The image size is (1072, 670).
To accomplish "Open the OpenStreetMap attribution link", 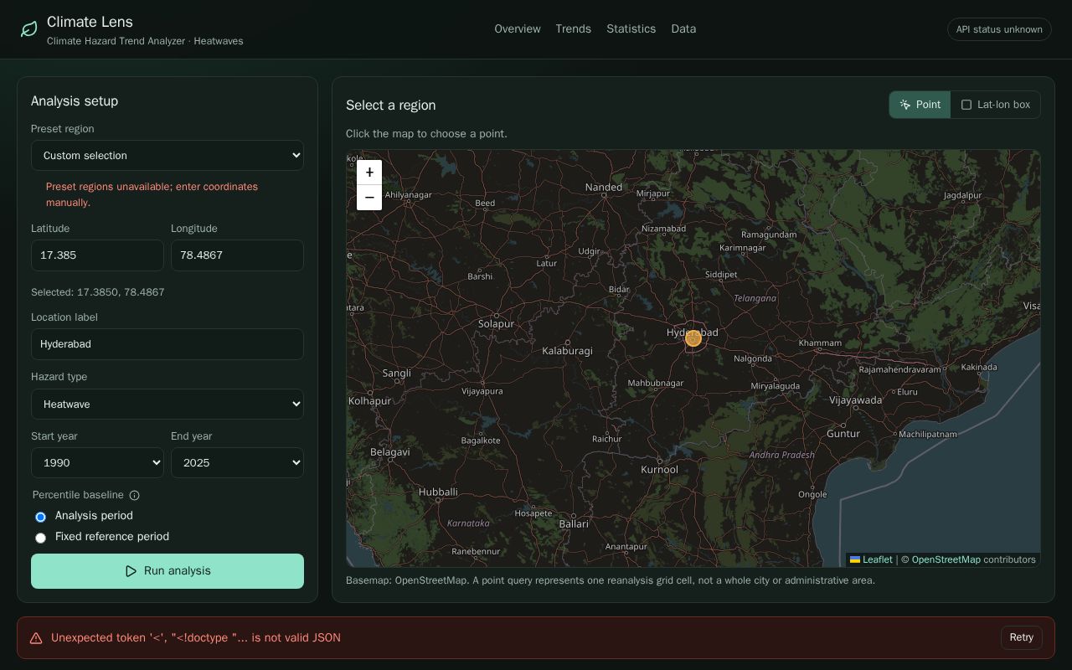I will (x=946, y=559).
